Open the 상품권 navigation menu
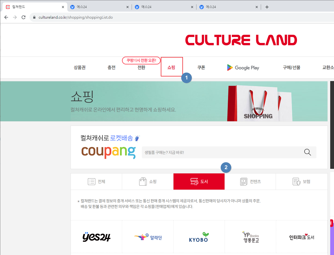 point(80,68)
